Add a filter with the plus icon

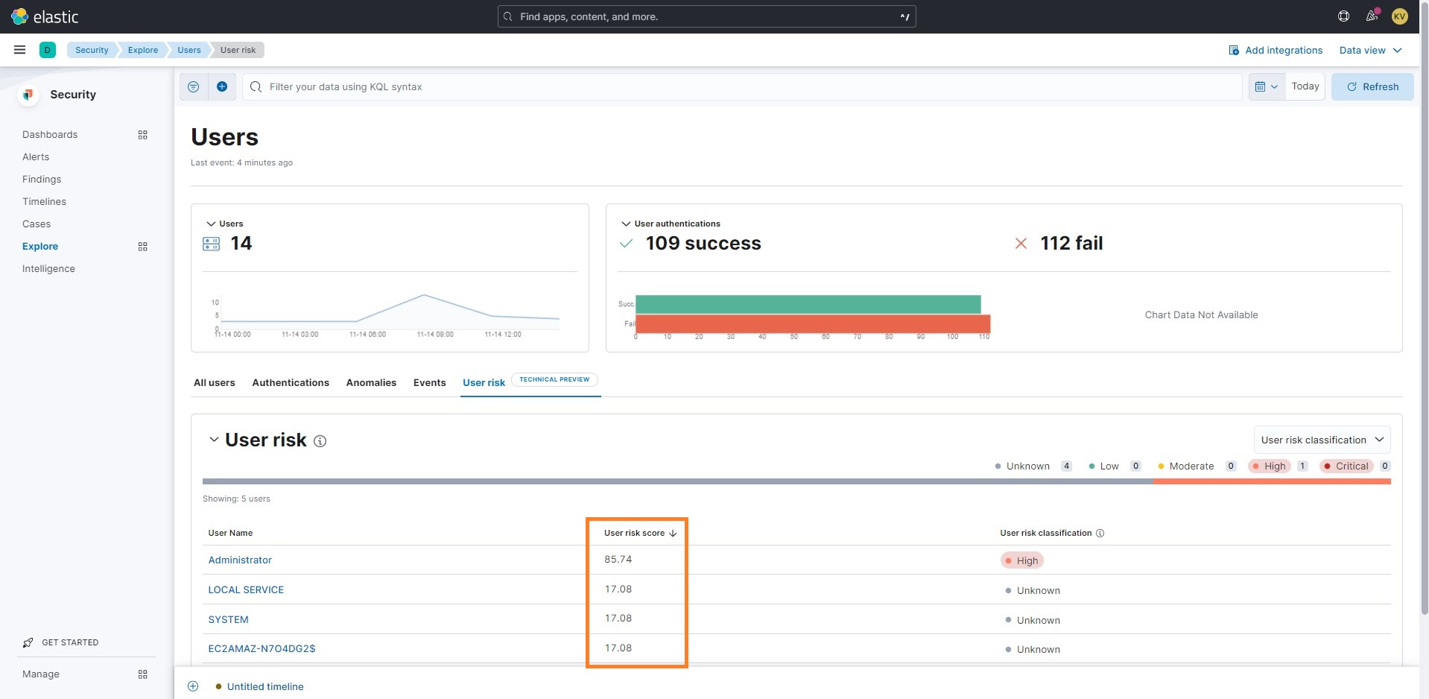[221, 86]
